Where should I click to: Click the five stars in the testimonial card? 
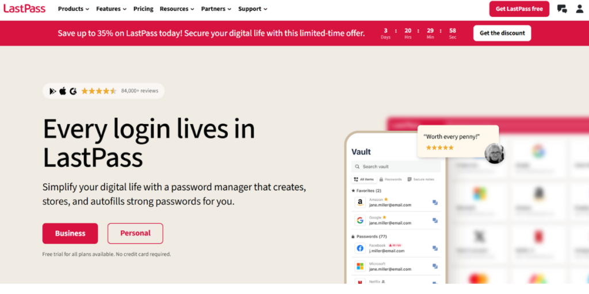[x=439, y=148]
